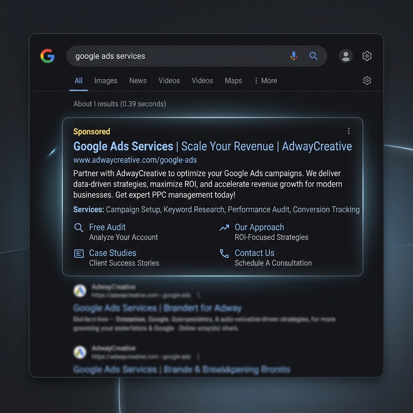Click the Services: label in ad
Viewport: 413px width, 413px height.
pos(88,209)
